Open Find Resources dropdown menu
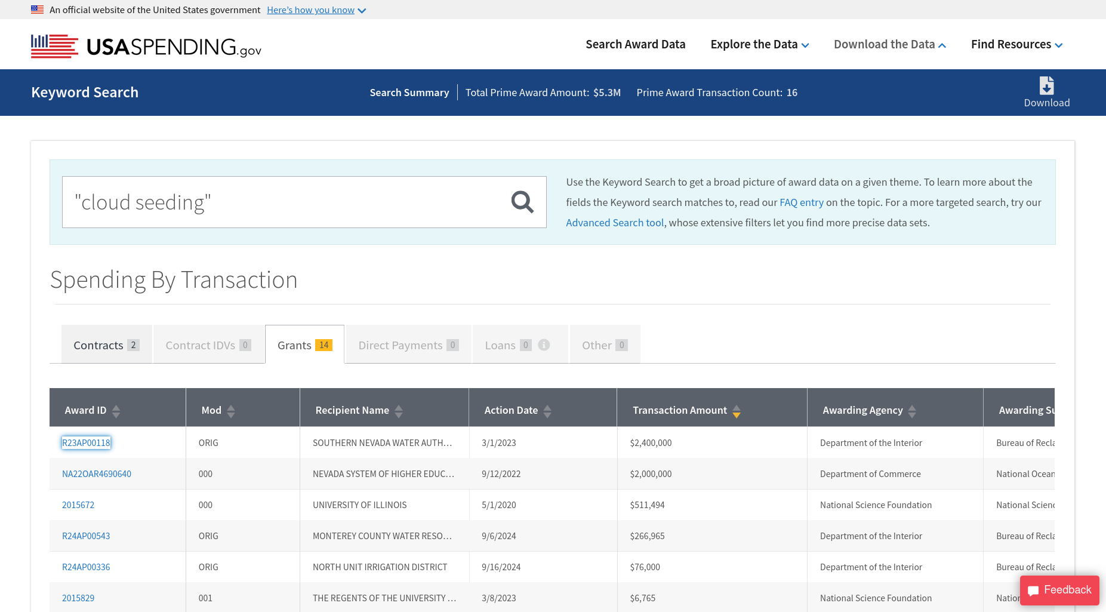Image resolution: width=1106 pixels, height=612 pixels. 1016,44
